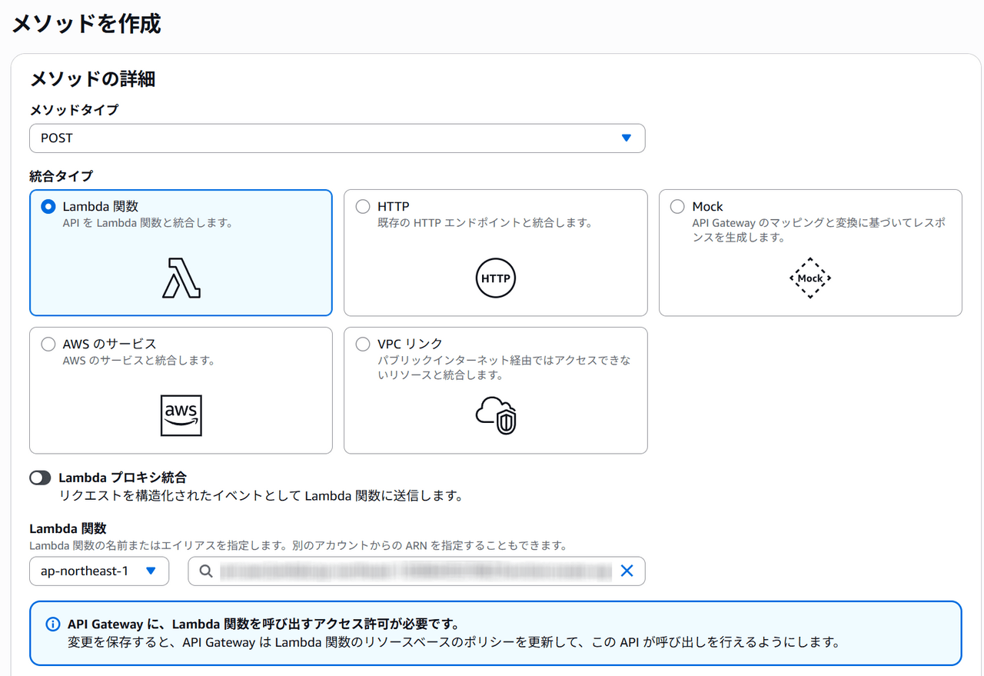Click the HTTP circle icon
Screen dimensions: 984x676
[x=495, y=278]
